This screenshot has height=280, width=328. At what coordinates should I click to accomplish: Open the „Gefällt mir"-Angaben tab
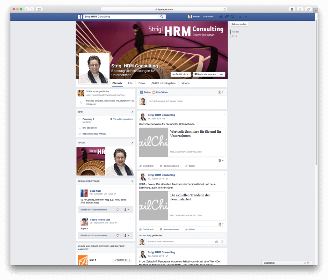pyautogui.click(x=163, y=83)
